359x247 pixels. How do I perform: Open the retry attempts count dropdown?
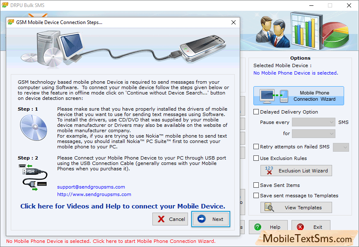pos(341,147)
